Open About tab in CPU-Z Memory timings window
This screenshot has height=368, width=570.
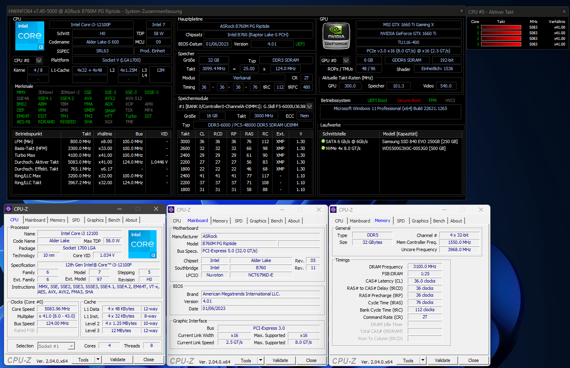(456, 221)
